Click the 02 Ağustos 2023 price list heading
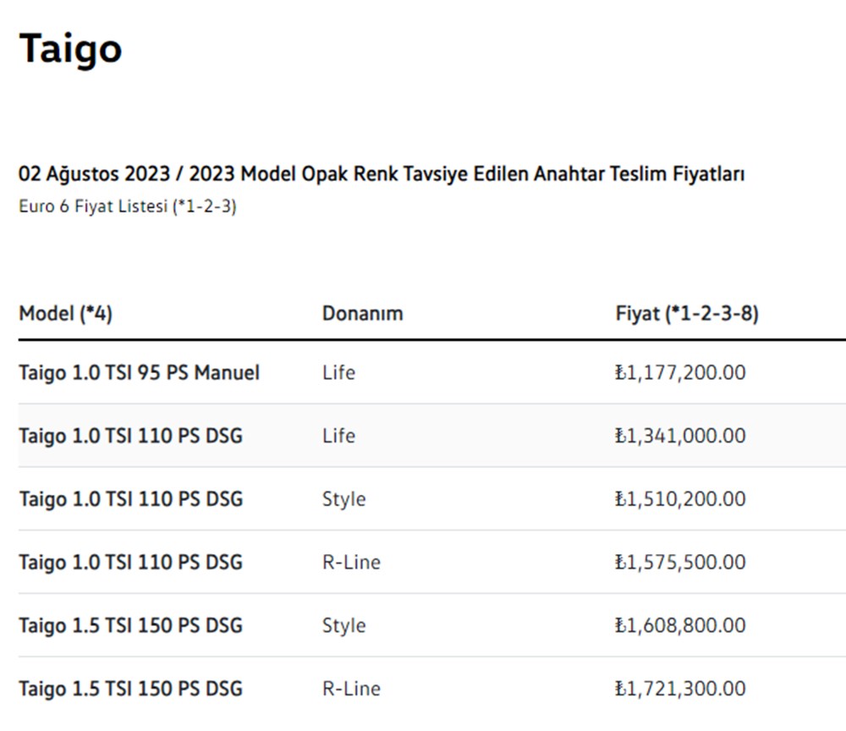846x731 pixels. [382, 174]
